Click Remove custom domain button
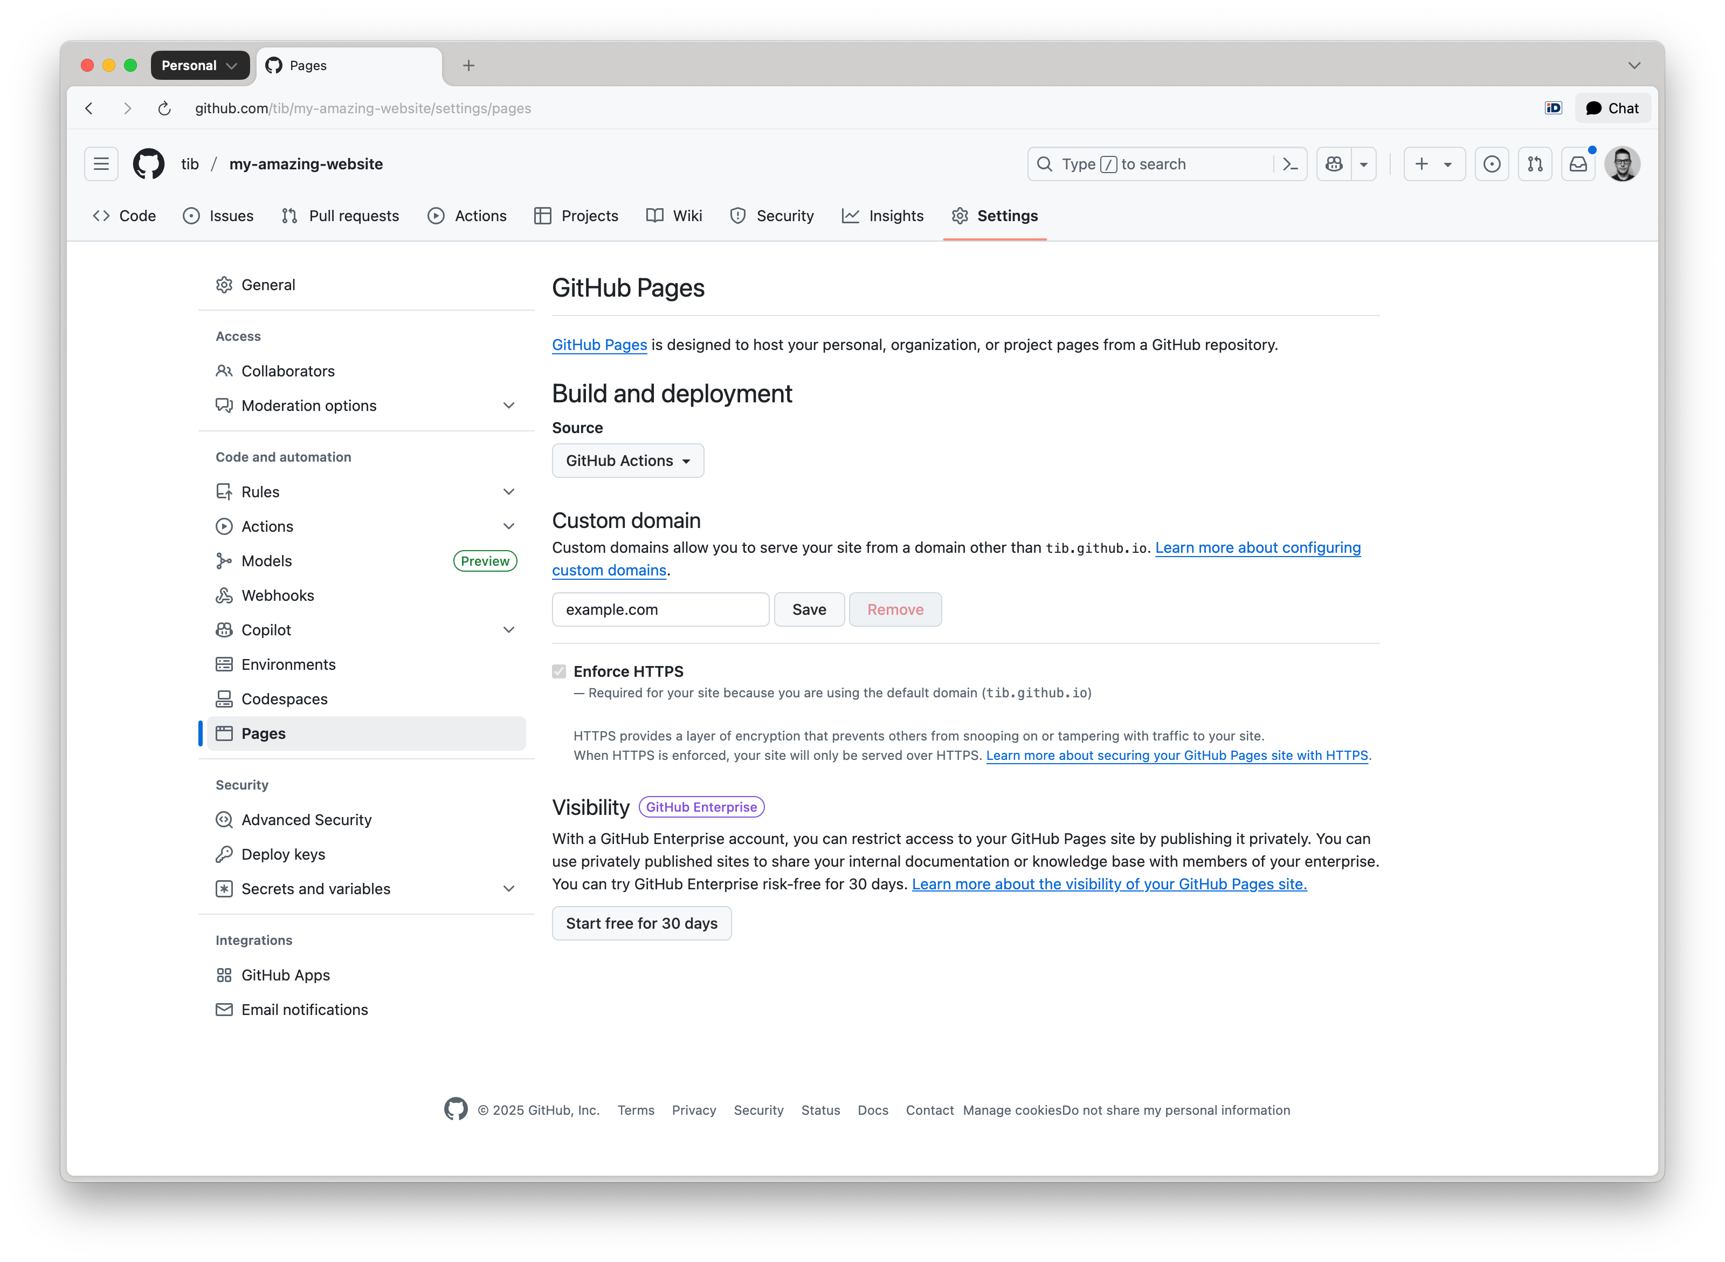Viewport: 1725px width, 1262px height. pyautogui.click(x=896, y=609)
